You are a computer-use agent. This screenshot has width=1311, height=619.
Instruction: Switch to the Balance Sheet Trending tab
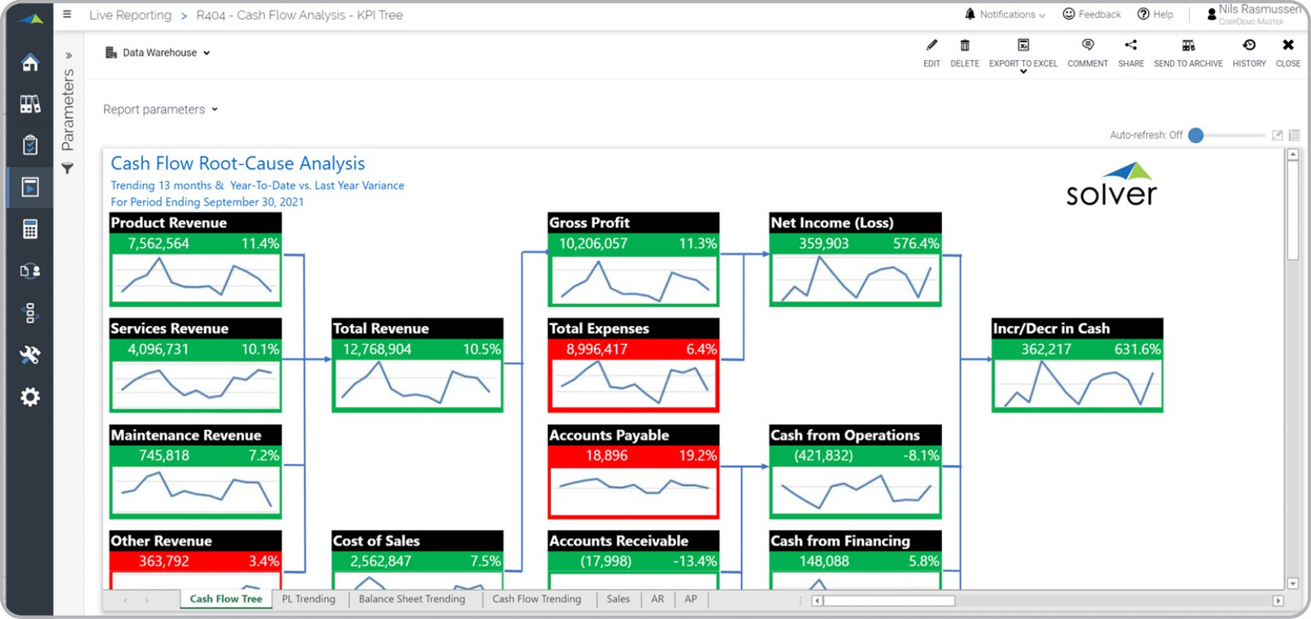pos(411,599)
